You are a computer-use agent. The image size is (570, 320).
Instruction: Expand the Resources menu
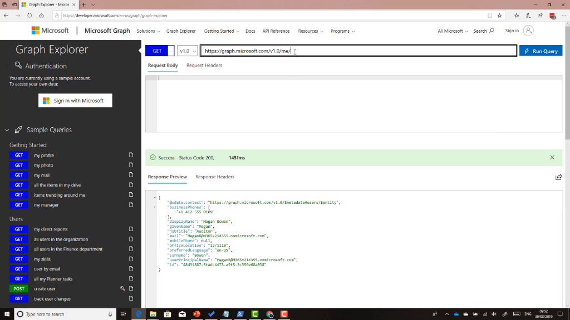point(311,31)
